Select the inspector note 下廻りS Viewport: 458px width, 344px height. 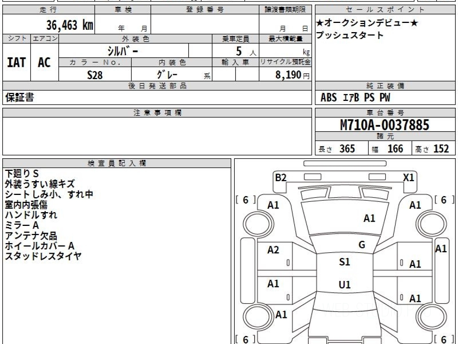point(22,174)
